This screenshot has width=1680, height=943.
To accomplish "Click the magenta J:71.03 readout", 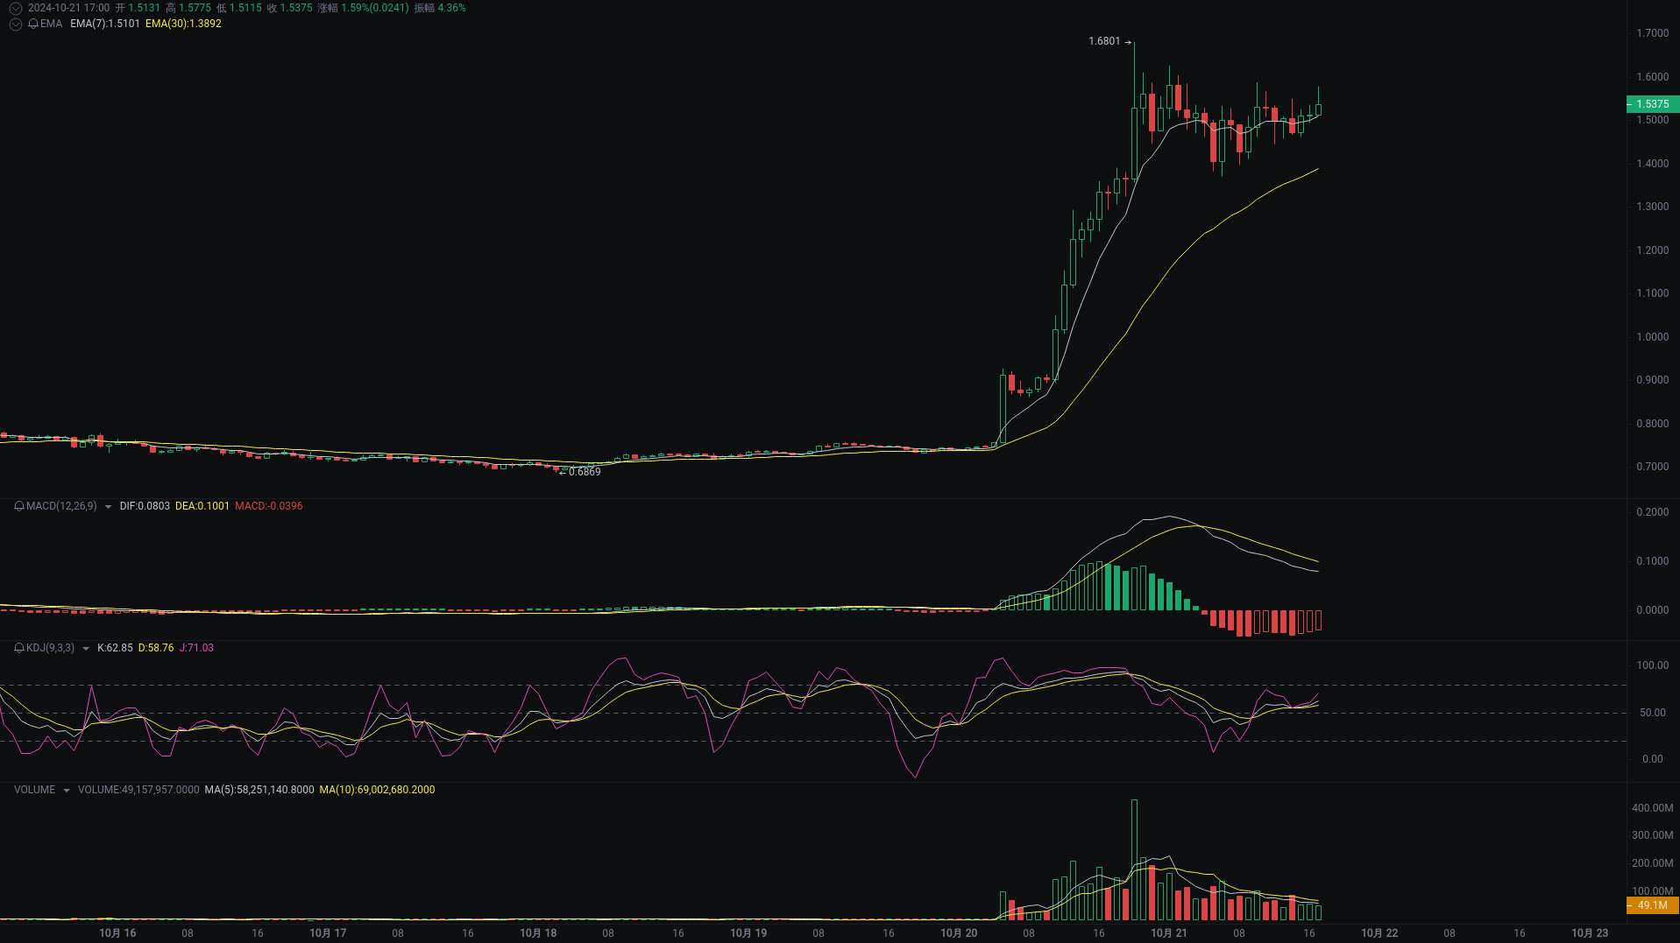I will (196, 648).
